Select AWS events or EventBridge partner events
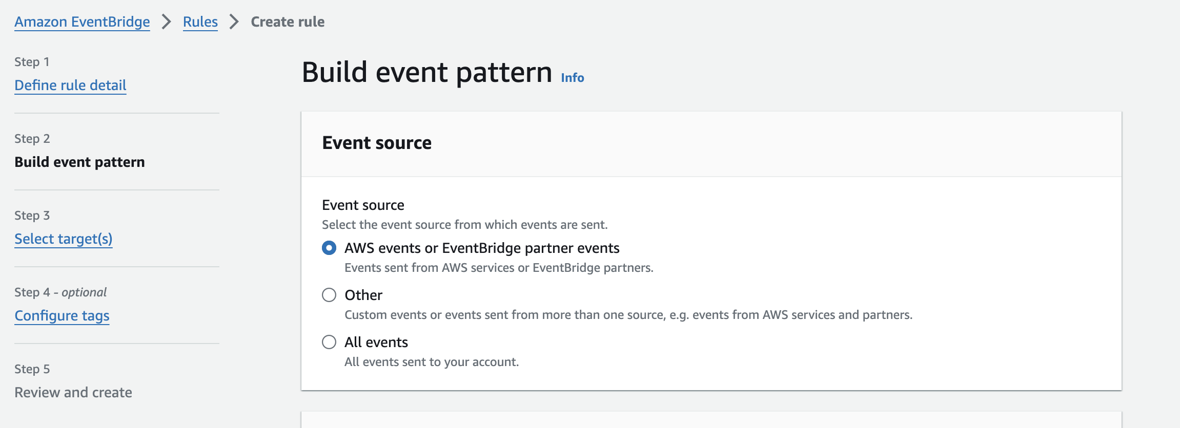The image size is (1180, 428). 329,248
